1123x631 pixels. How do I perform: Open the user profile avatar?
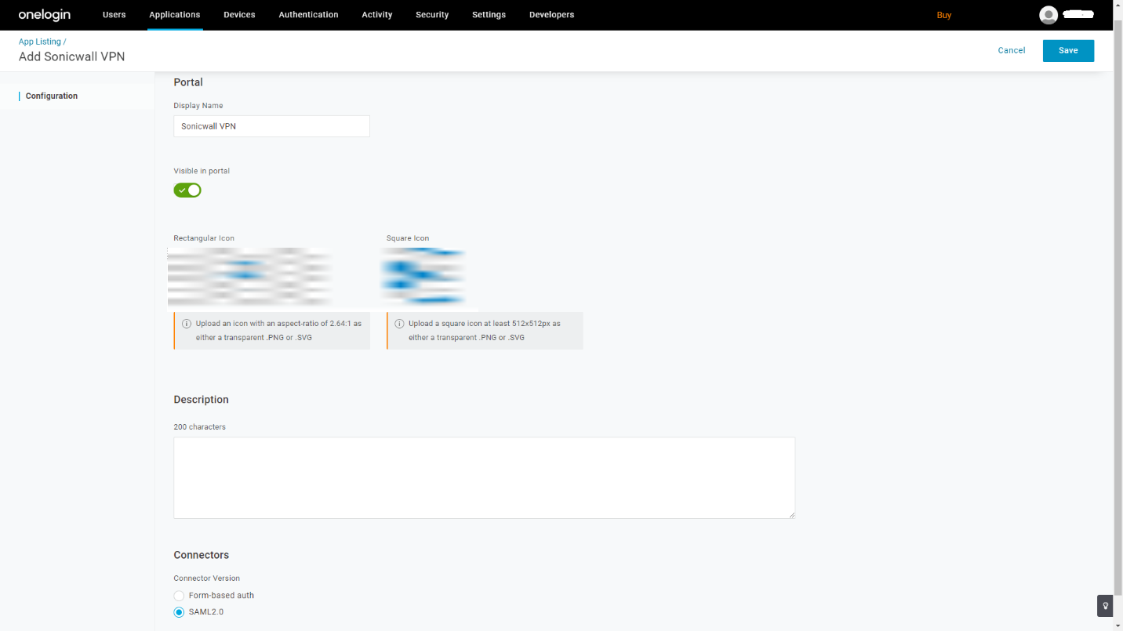[x=1048, y=15]
